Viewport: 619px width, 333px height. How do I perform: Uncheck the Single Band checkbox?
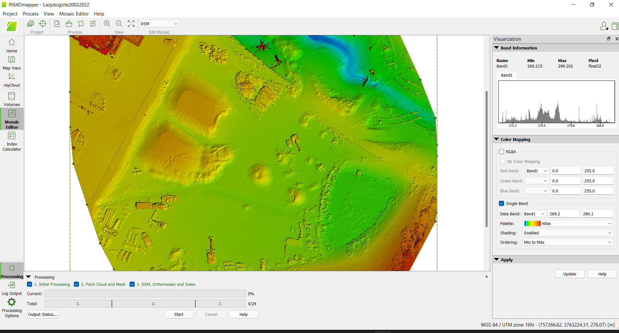501,203
